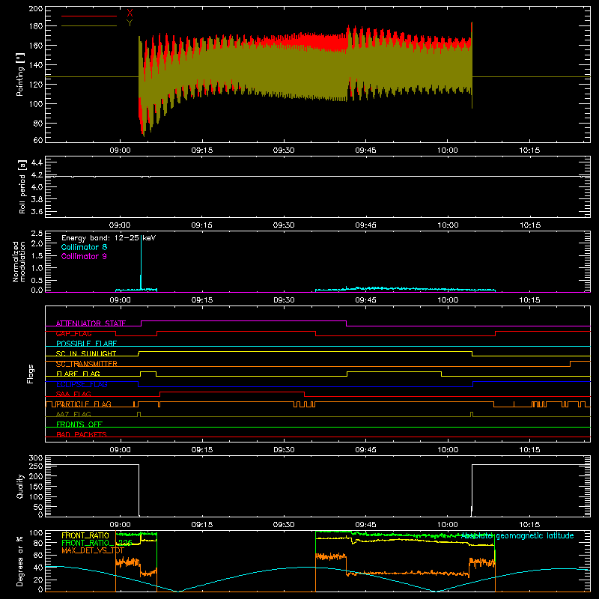Click the Energy band 12-25 keV label
599x599 pixels.
pyautogui.click(x=109, y=238)
